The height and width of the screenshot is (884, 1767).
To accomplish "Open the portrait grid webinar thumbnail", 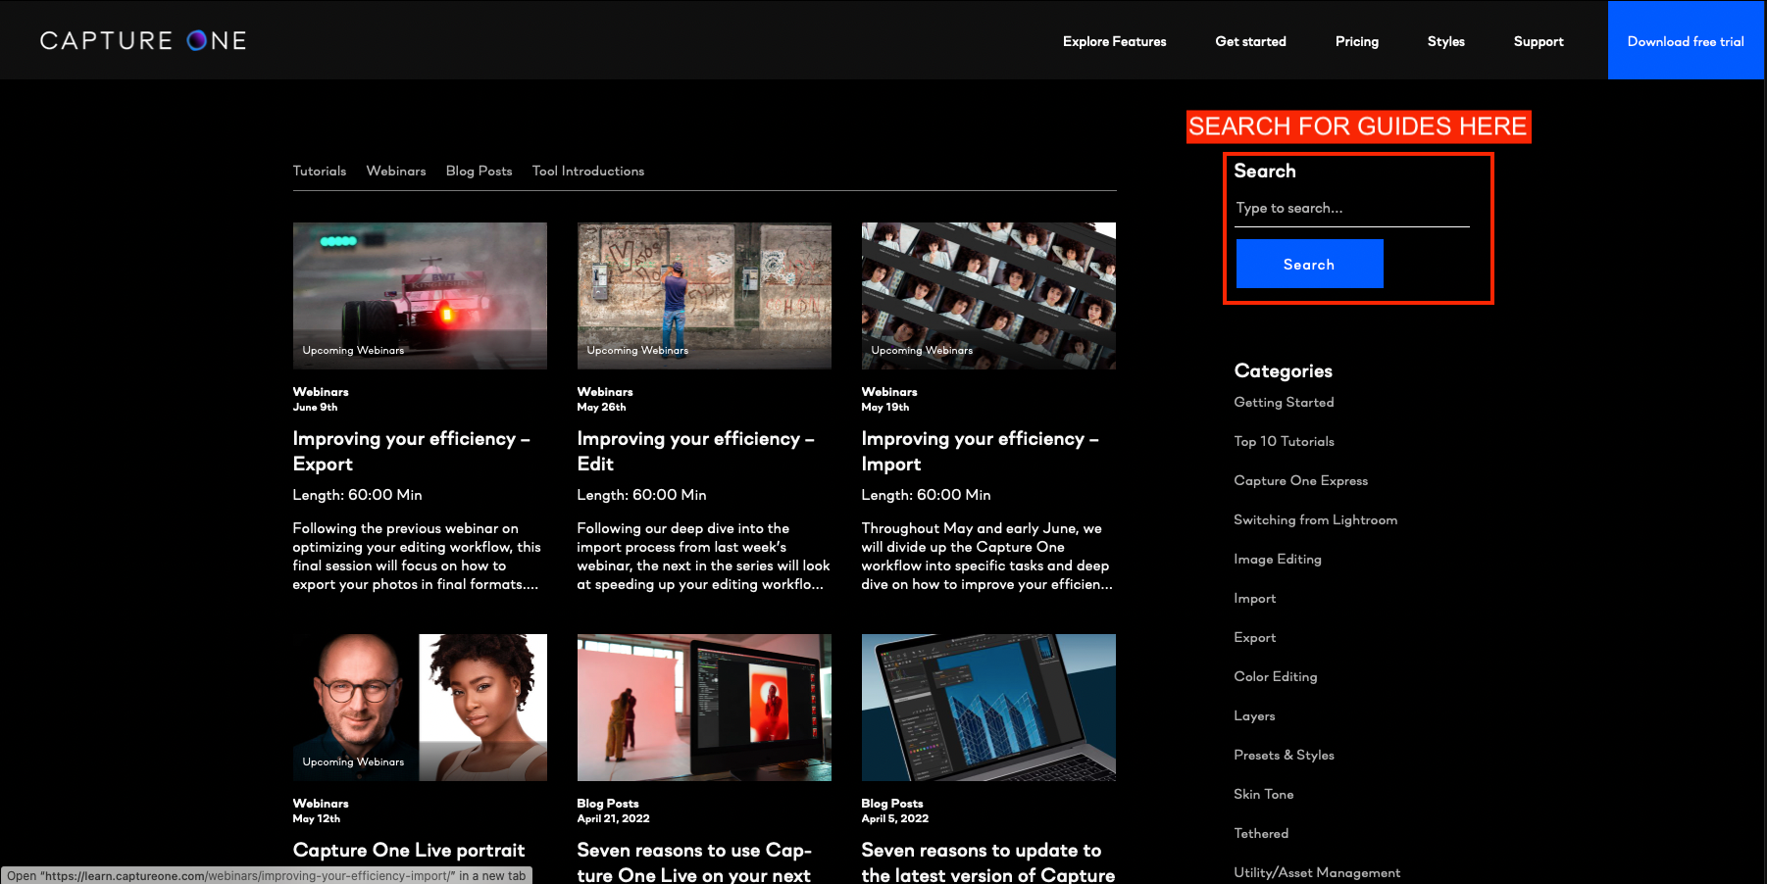I will click(988, 296).
